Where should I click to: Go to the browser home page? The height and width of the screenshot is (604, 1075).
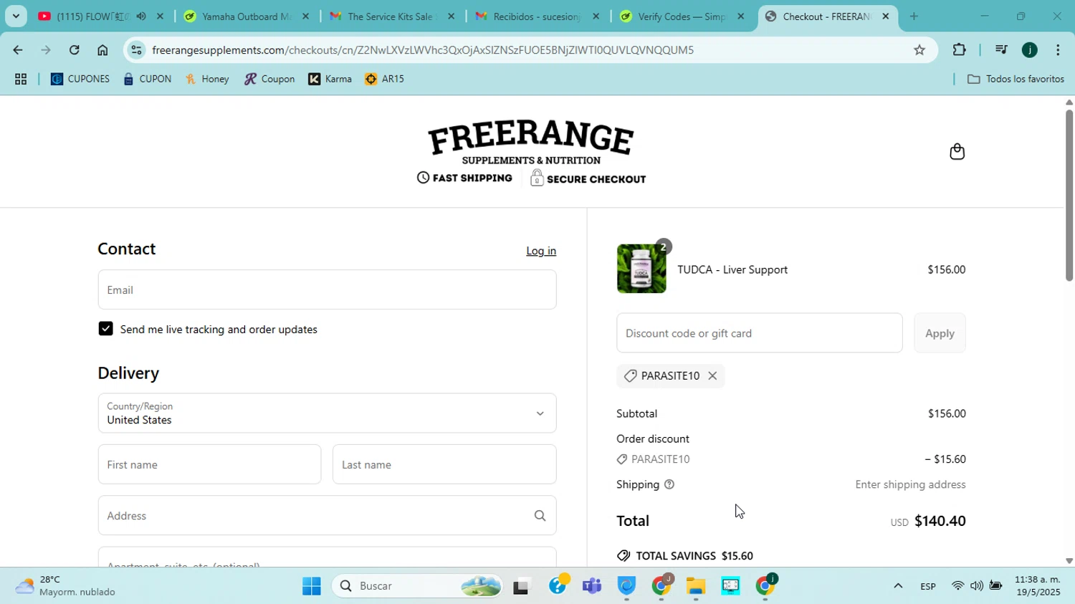click(102, 50)
